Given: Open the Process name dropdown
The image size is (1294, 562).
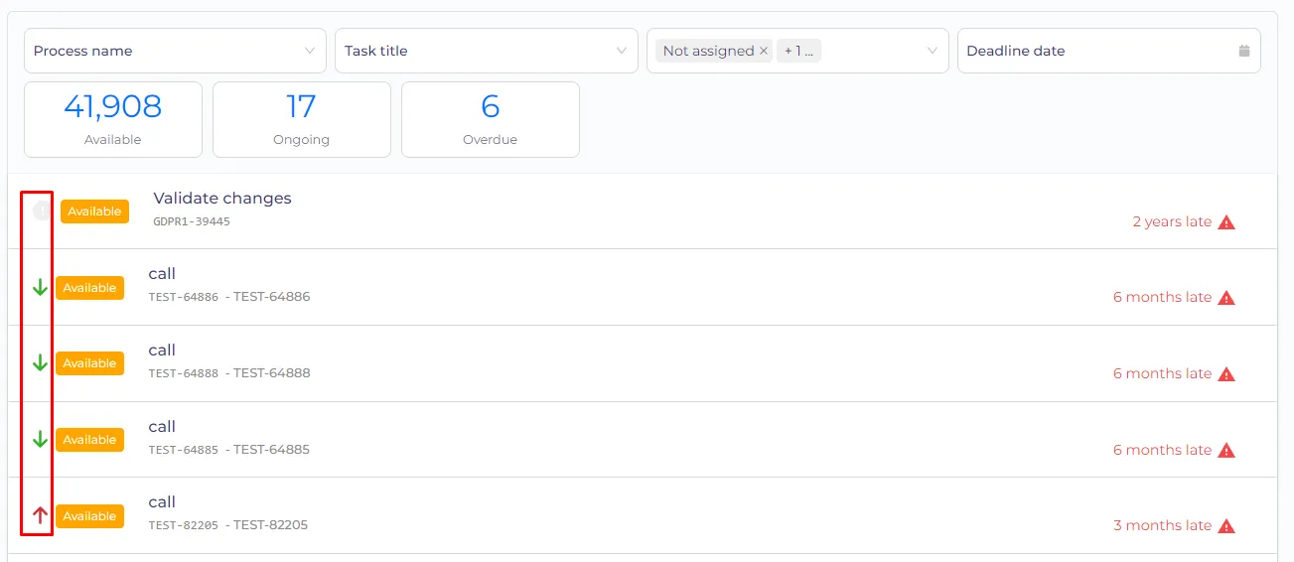Looking at the screenshot, I should click(175, 51).
